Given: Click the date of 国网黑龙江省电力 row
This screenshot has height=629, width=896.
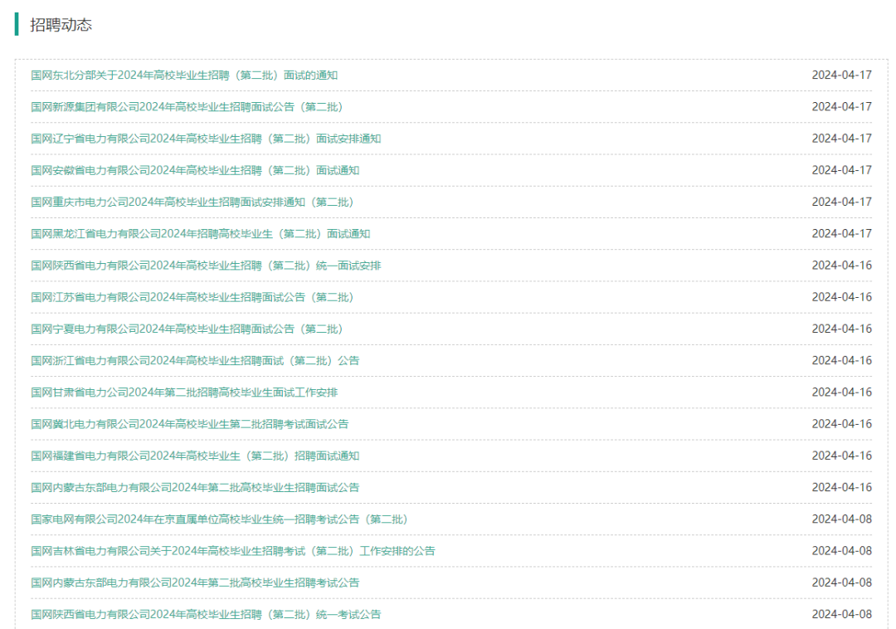Looking at the screenshot, I should [x=842, y=234].
